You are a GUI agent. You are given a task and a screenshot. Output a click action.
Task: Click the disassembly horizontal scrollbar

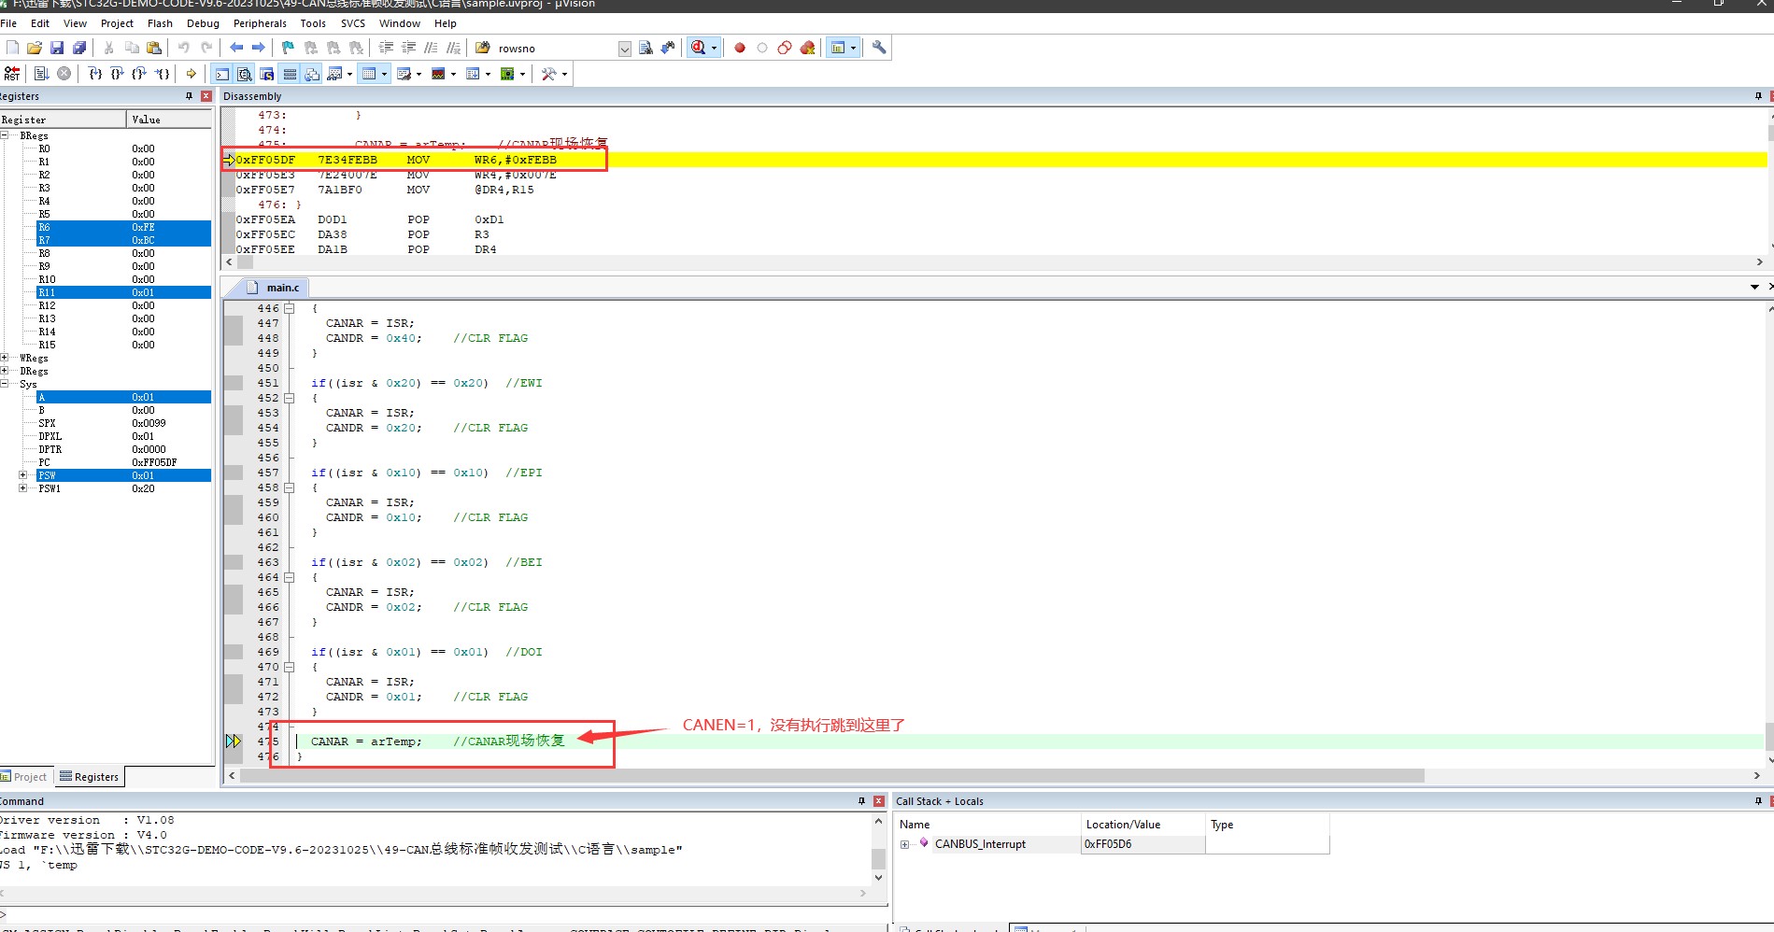click(x=994, y=262)
